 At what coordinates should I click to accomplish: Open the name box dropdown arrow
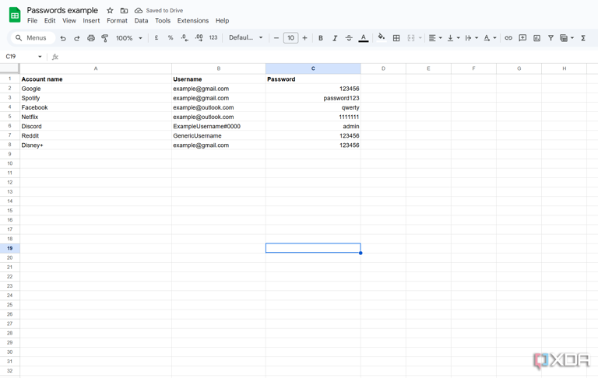click(x=40, y=57)
